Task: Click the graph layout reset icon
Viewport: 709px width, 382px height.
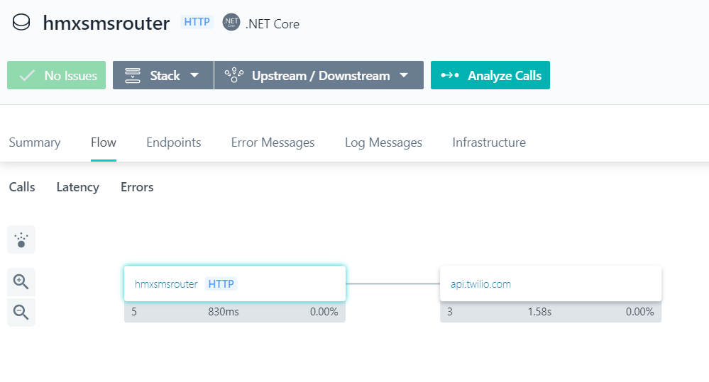Action: 21,240
